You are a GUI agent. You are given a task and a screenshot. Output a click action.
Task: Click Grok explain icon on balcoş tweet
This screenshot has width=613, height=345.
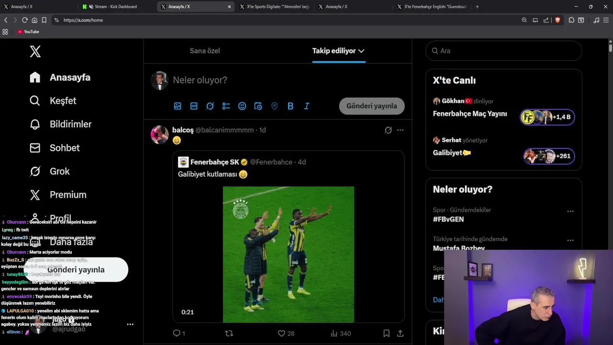[x=388, y=130]
